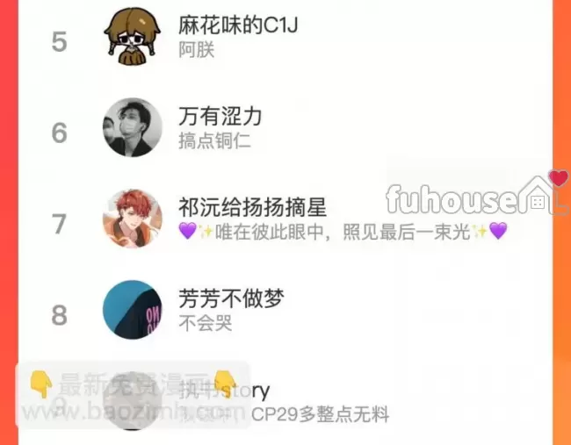Viewport: 571px width, 445px height.
Task: Open the avatar of 麻花味的C1J
Action: click(x=132, y=36)
